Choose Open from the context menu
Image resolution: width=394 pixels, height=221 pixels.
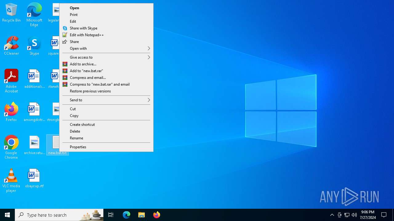pos(106,8)
